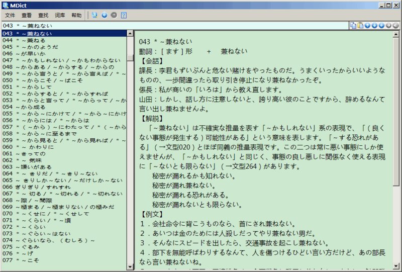Open the 文件 menu
Viewport: 402px width, 272px height.
click(x=10, y=16)
